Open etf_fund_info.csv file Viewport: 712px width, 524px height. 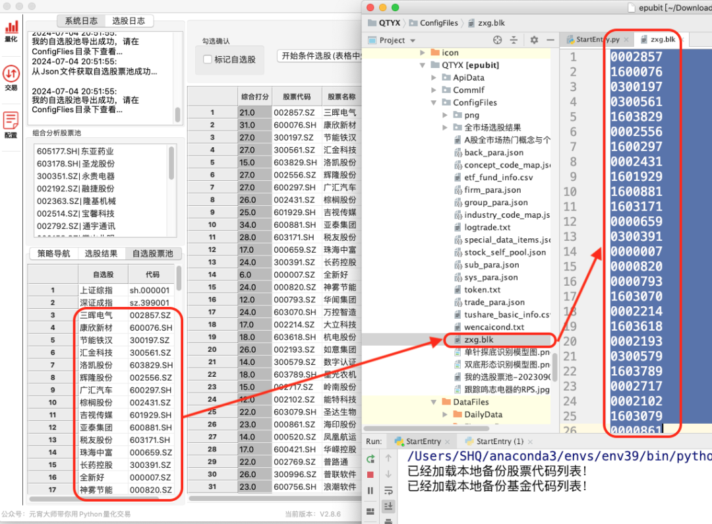point(498,178)
